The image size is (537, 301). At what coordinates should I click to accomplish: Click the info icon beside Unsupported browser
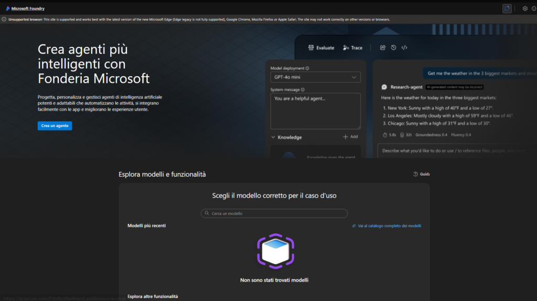coord(4,19)
